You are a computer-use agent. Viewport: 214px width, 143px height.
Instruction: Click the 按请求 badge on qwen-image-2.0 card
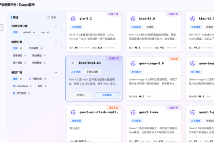click(x=174, y=59)
